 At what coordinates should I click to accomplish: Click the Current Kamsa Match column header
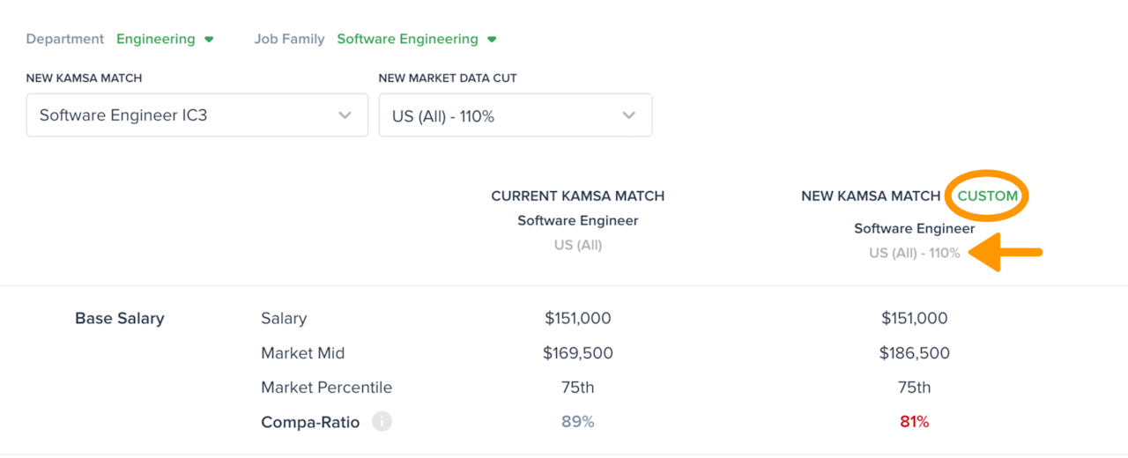pos(578,196)
